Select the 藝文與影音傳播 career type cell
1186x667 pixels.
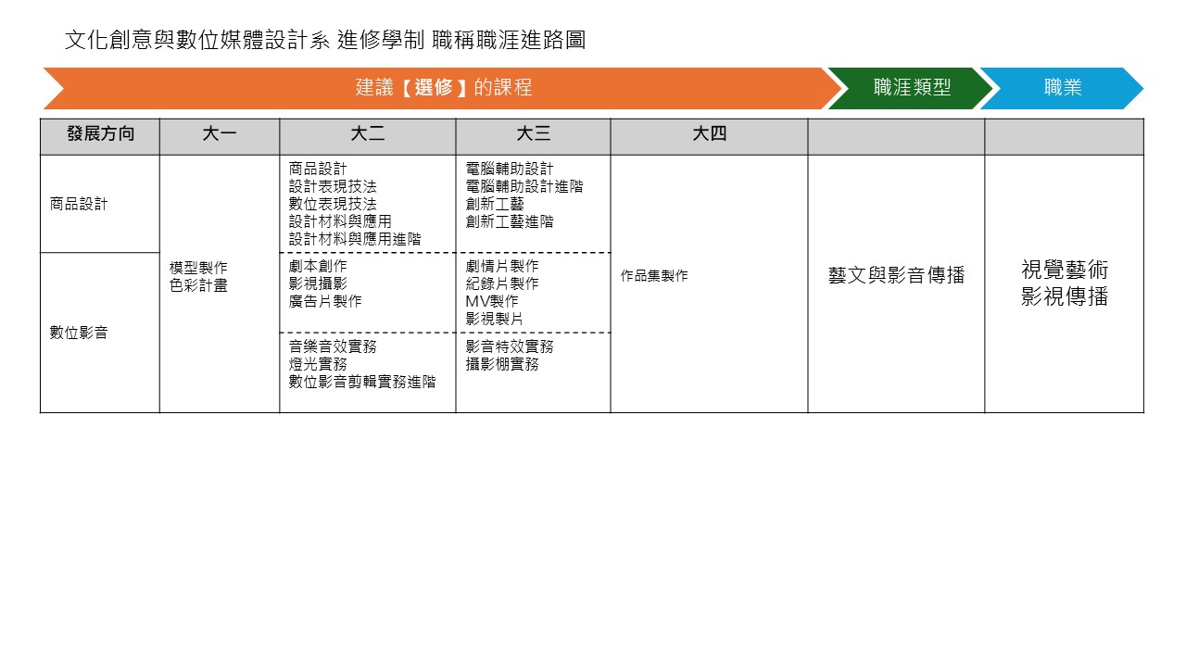(x=896, y=275)
